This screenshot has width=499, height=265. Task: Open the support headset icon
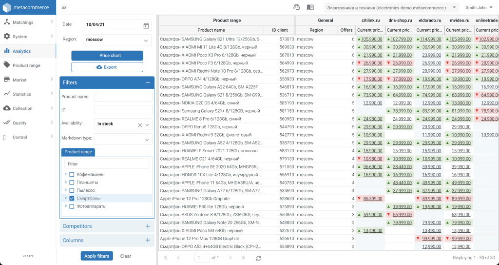296,7
